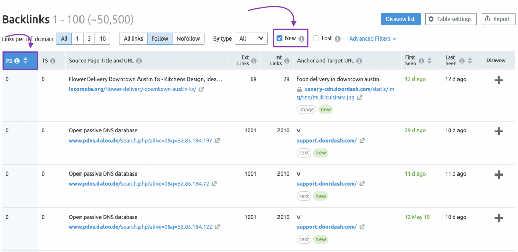Click the Ext Links value 68
The height and width of the screenshot is (252, 518).
point(254,80)
